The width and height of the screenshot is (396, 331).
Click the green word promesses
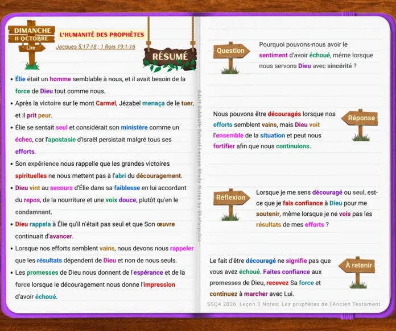pyautogui.click(x=43, y=273)
